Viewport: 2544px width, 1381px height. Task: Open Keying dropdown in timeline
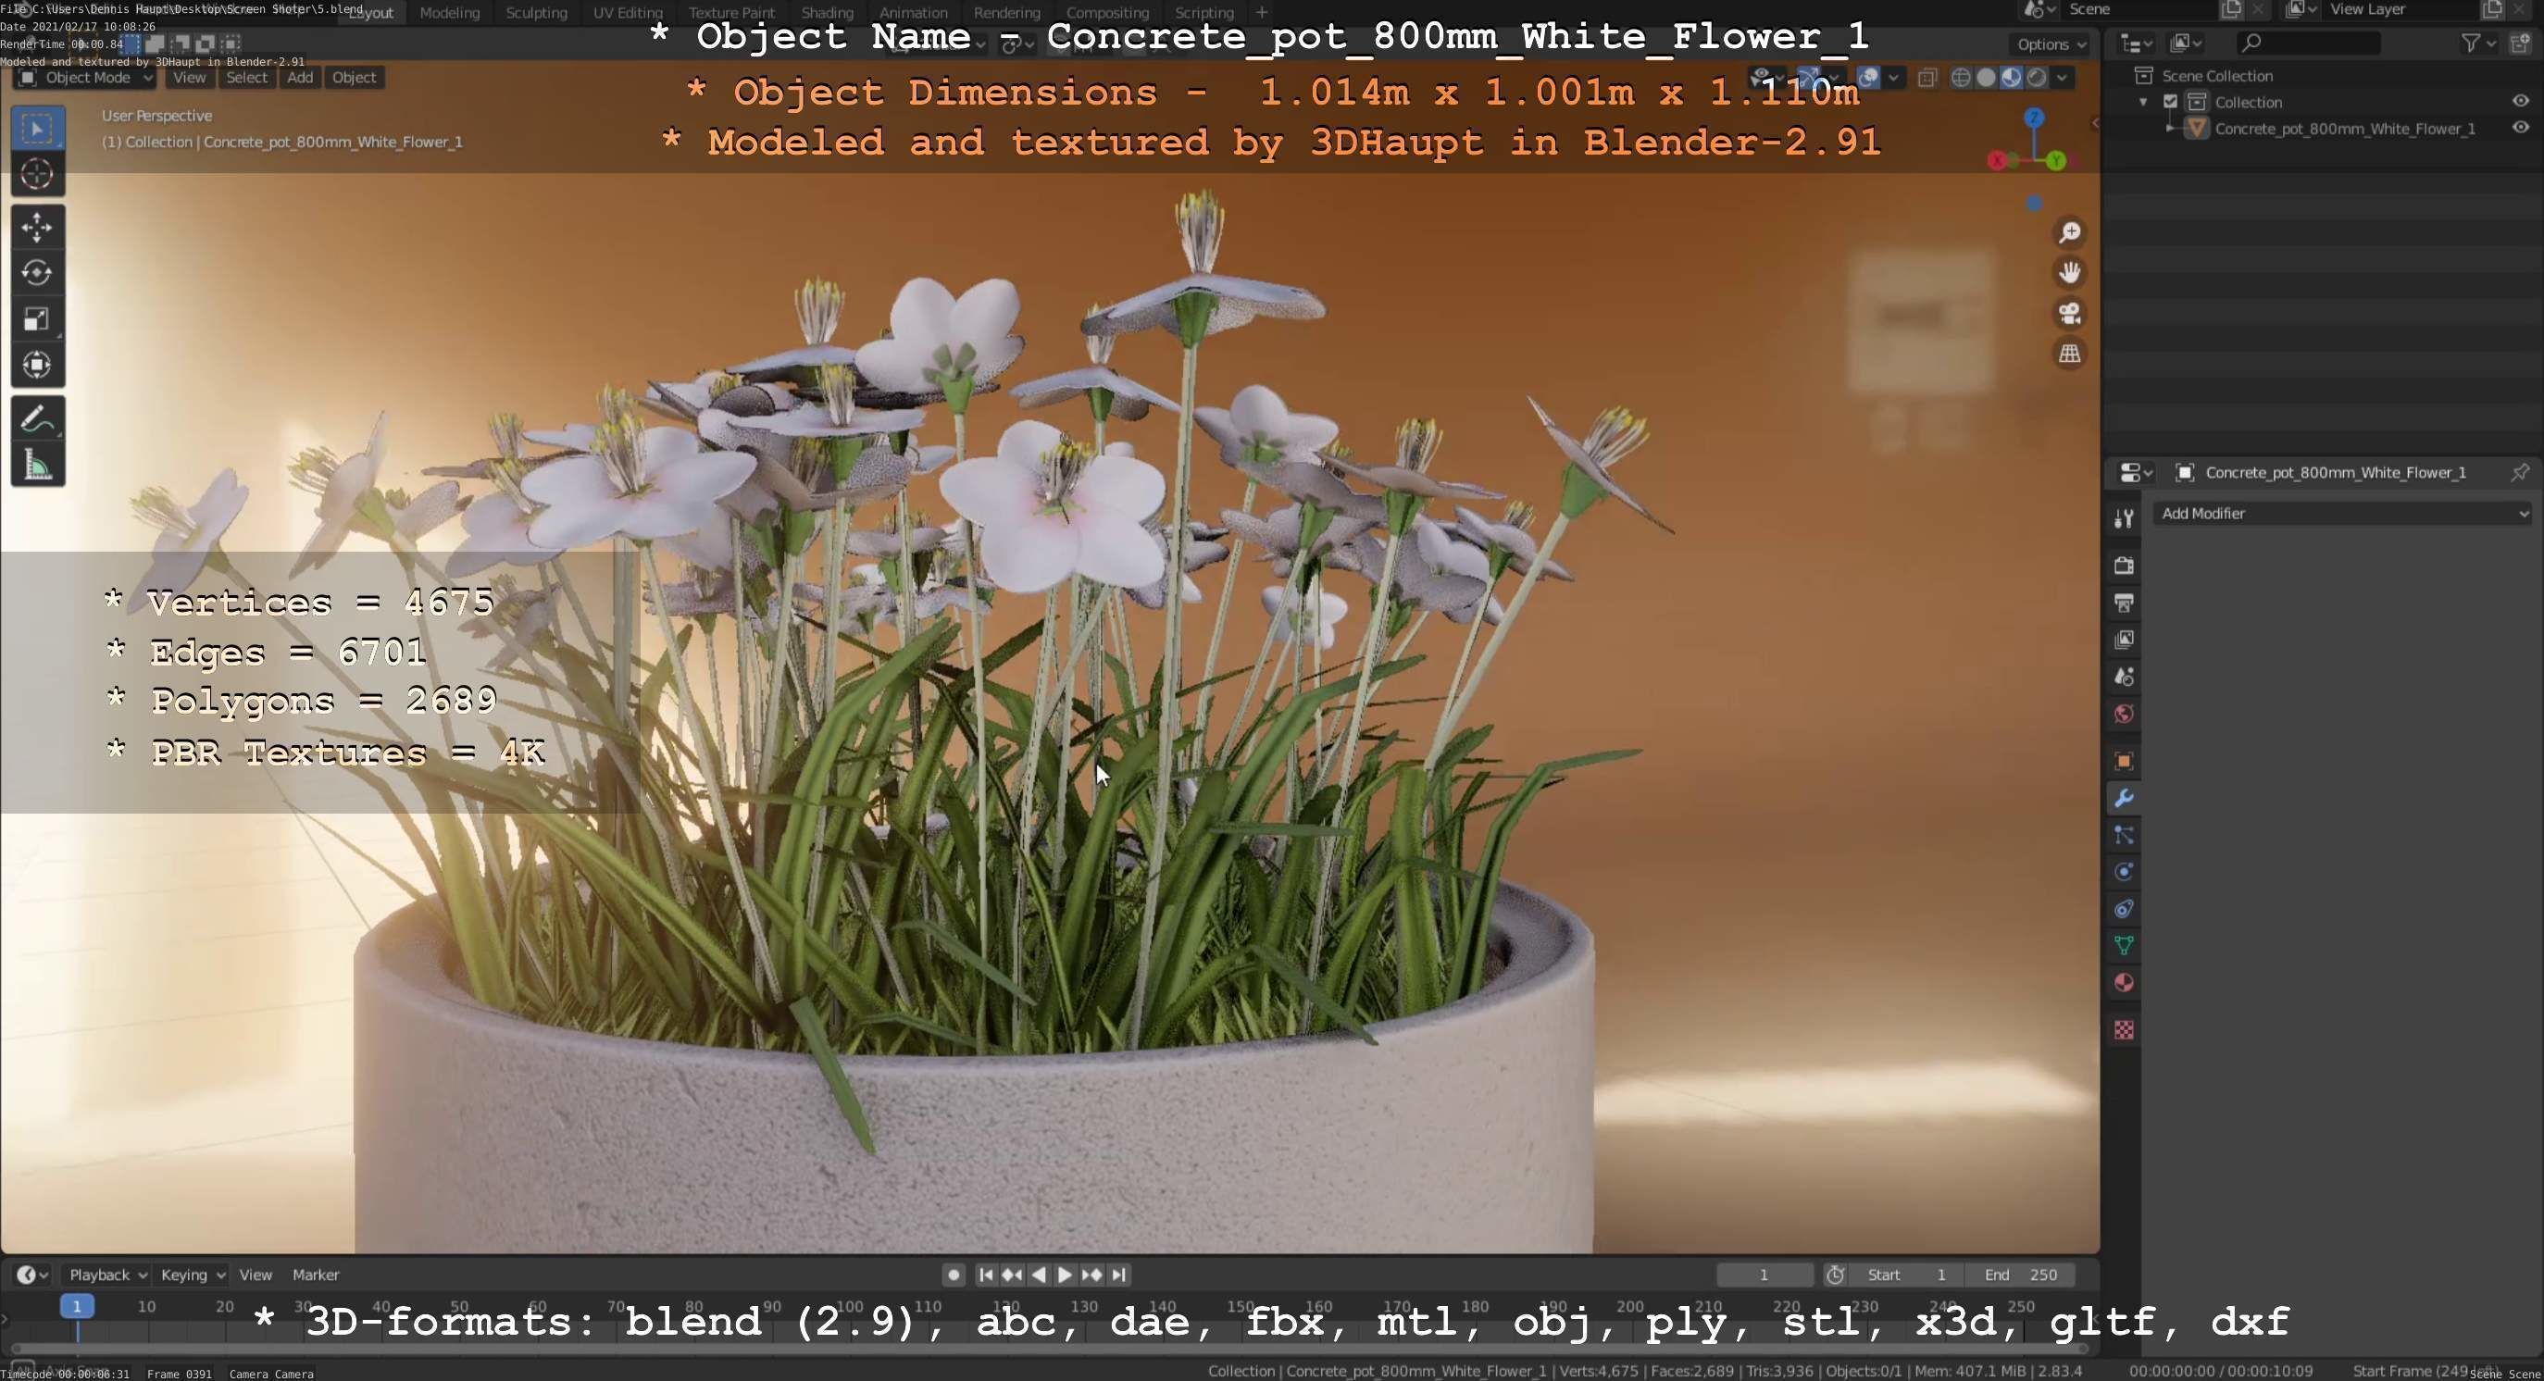click(x=193, y=1275)
